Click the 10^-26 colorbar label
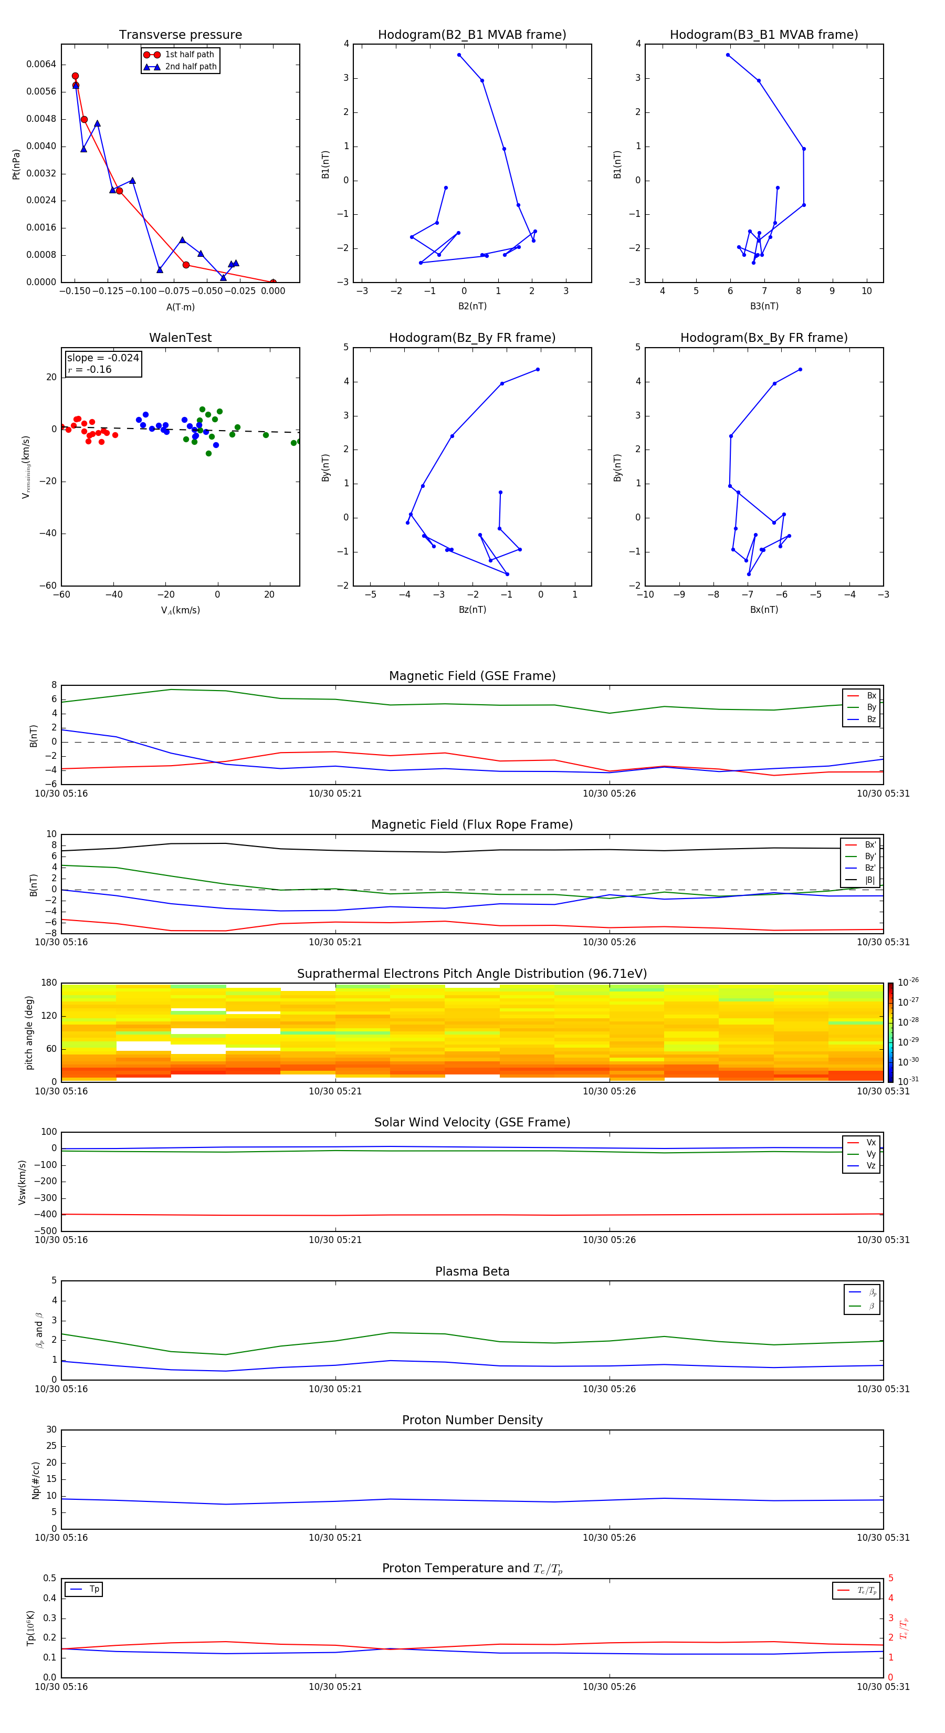Image resolution: width=945 pixels, height=1733 pixels. tap(908, 982)
